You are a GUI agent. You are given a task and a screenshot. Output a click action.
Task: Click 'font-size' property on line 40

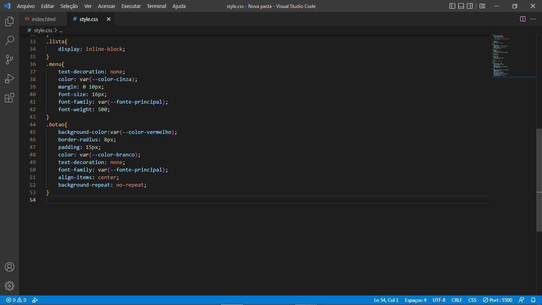tap(72, 94)
